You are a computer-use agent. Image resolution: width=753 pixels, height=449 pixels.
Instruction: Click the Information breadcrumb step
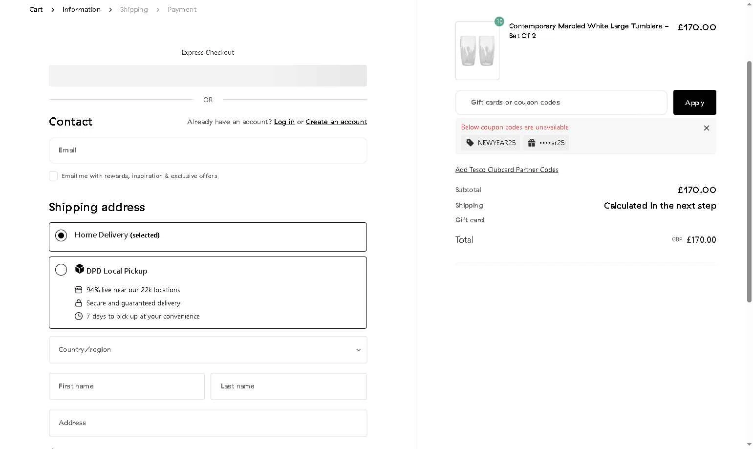tap(81, 9)
